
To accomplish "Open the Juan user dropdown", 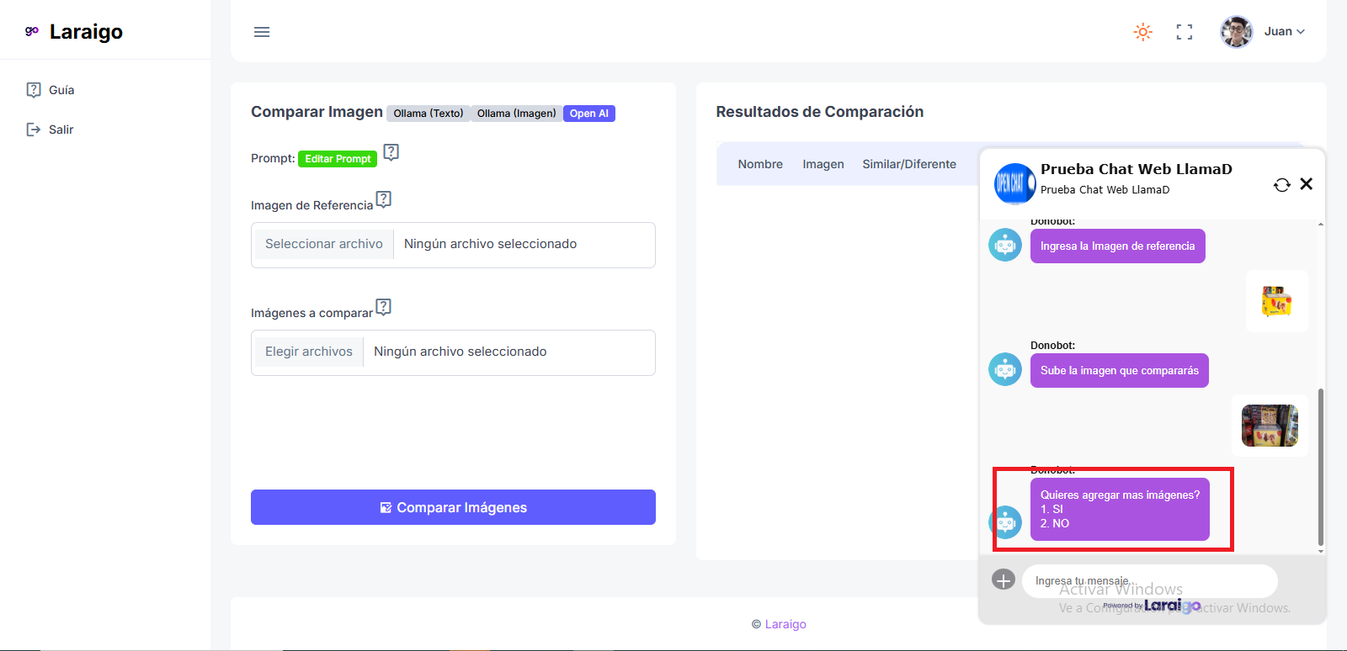I will coord(1263,32).
